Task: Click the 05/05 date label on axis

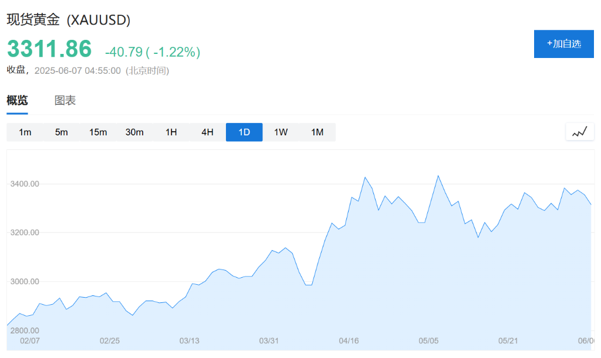Action: 428,340
